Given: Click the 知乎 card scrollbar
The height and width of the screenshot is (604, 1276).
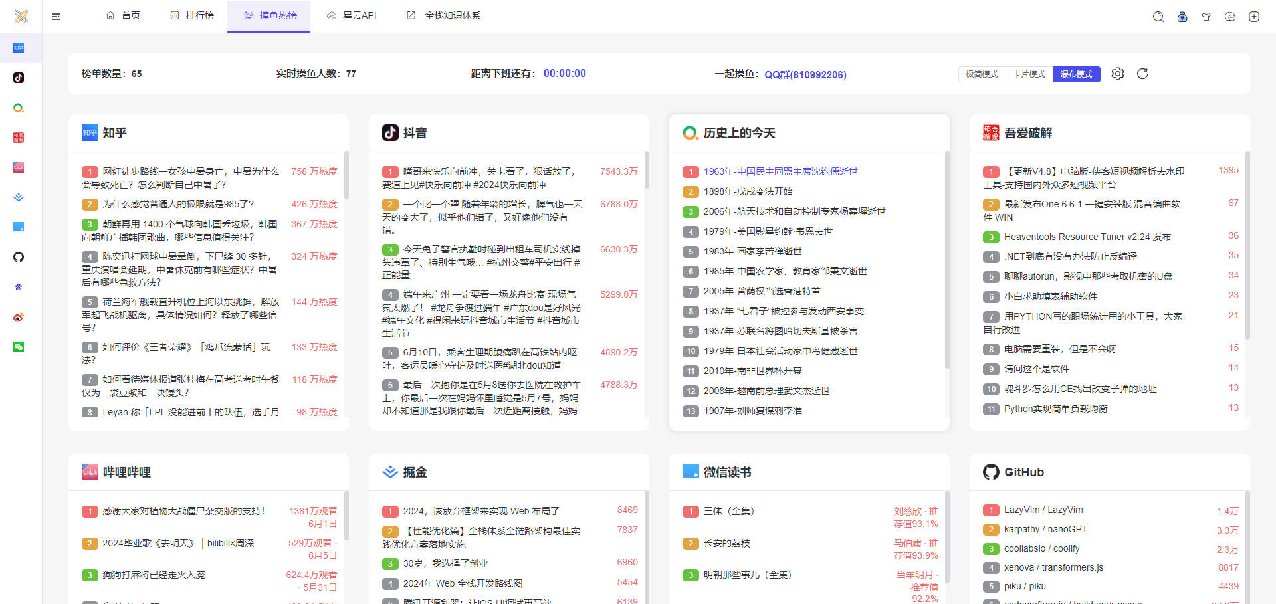Looking at the screenshot, I should pyautogui.click(x=346, y=176).
